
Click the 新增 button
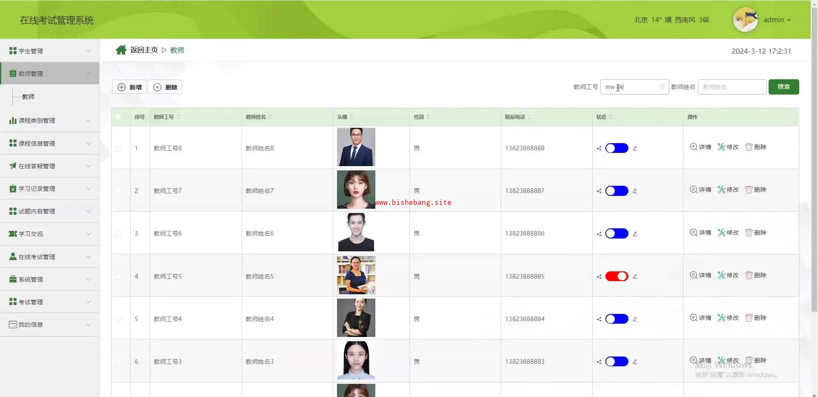(x=130, y=87)
